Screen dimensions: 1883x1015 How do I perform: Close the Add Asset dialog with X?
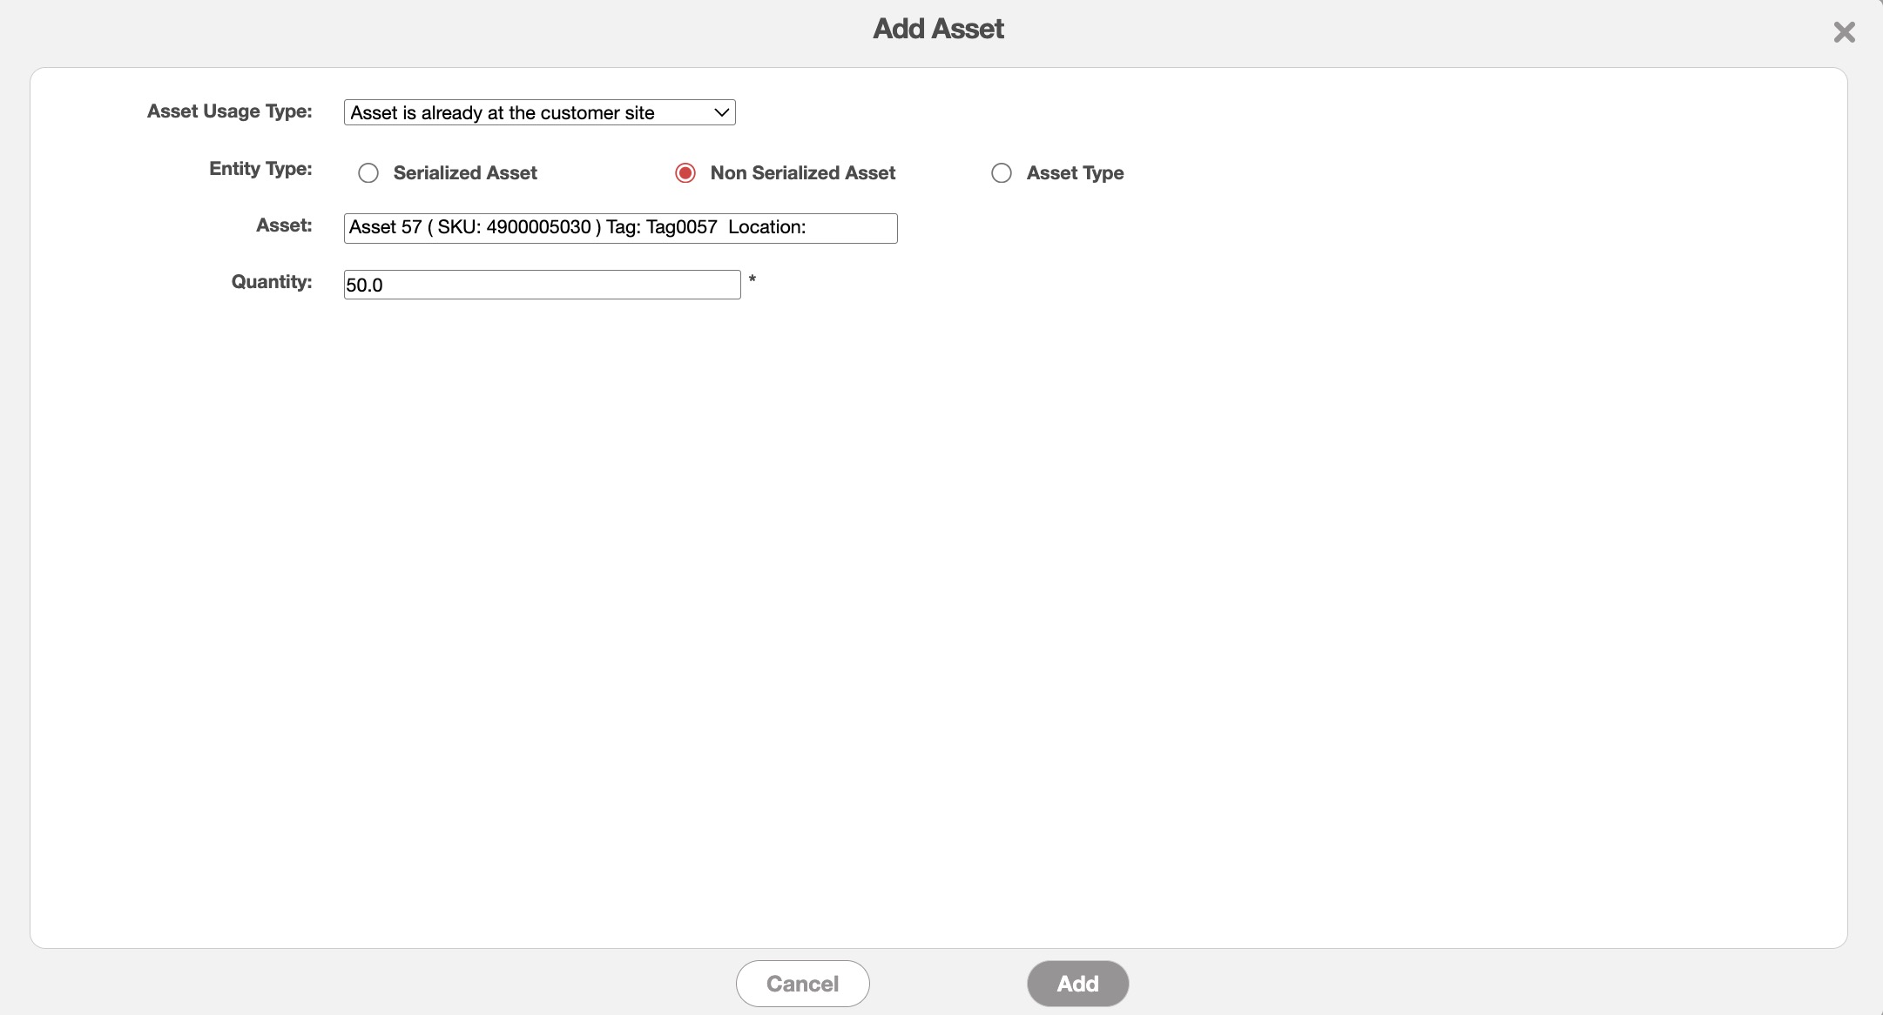pyautogui.click(x=1844, y=33)
